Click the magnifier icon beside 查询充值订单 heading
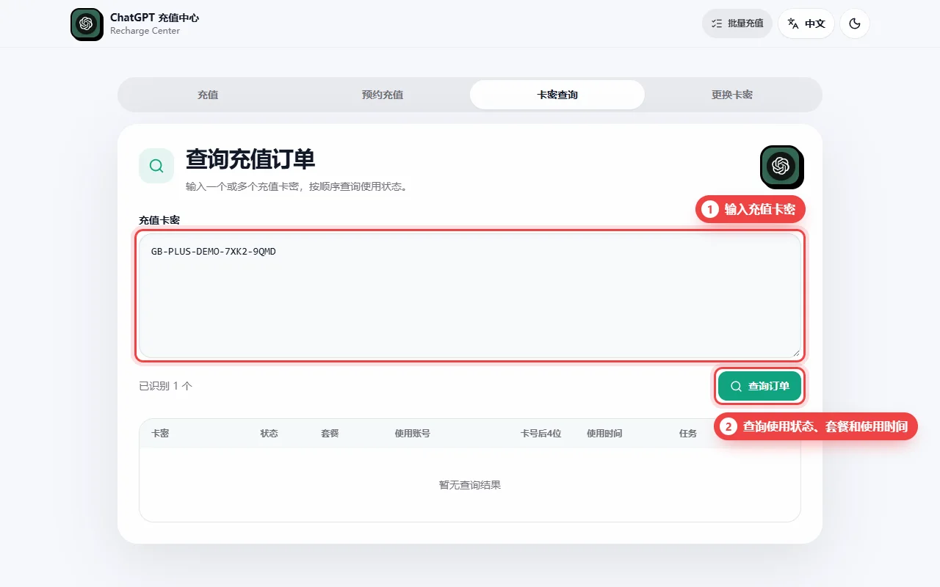The height and width of the screenshot is (587, 940). coord(156,166)
